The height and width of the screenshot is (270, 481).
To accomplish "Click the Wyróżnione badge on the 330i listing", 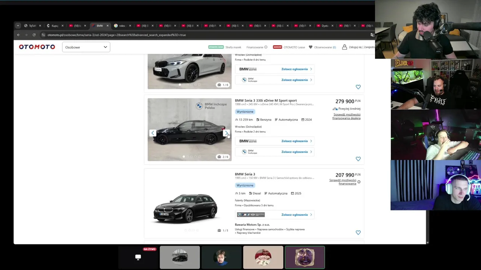I will [x=245, y=112].
